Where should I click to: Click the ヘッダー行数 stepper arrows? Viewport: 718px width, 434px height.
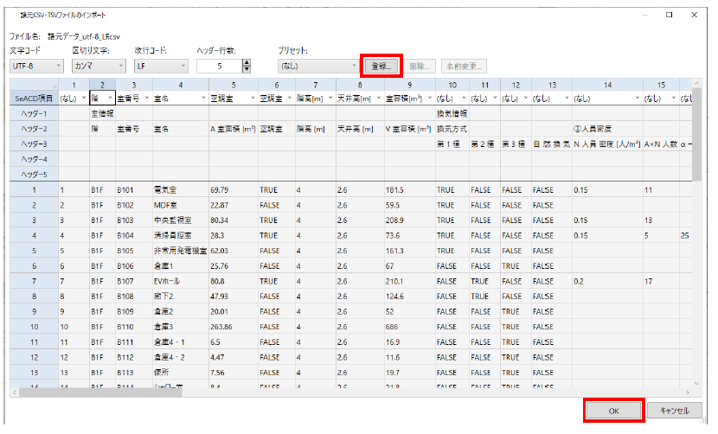tap(247, 66)
